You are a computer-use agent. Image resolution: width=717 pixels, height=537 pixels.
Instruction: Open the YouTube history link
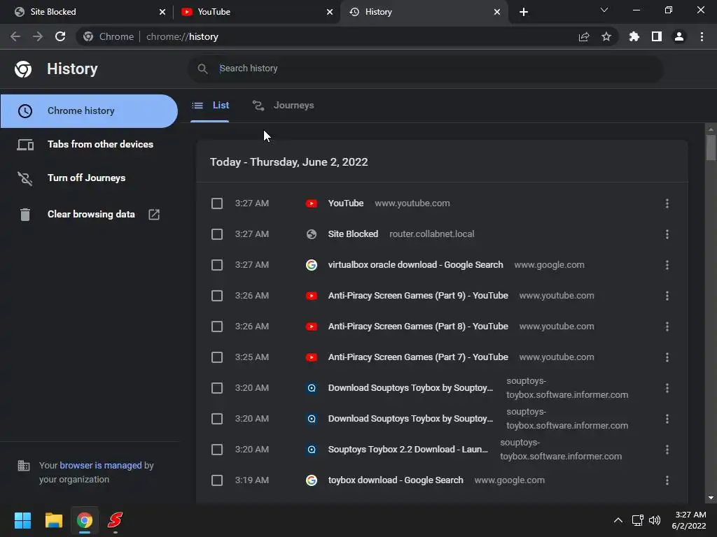click(x=346, y=203)
